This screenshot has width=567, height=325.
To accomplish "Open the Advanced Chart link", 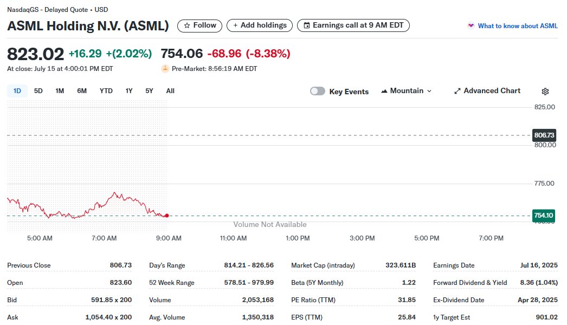I will click(x=487, y=91).
